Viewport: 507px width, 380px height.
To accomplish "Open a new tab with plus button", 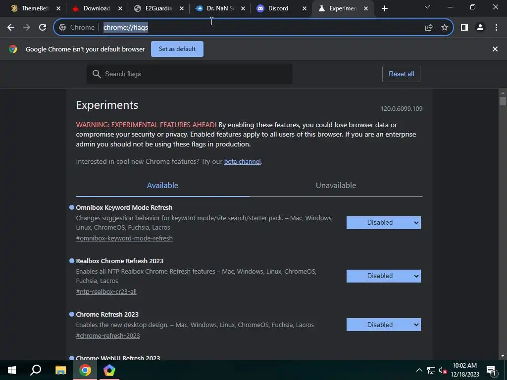I will coord(384,9).
